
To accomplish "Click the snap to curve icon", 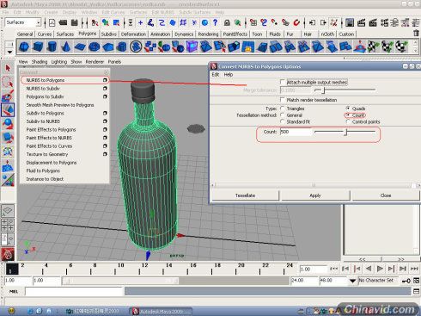I will (264, 22).
